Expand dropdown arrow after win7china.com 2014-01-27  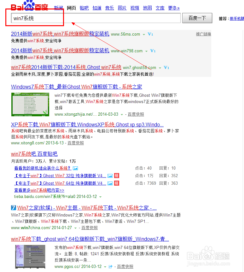click(x=75, y=228)
